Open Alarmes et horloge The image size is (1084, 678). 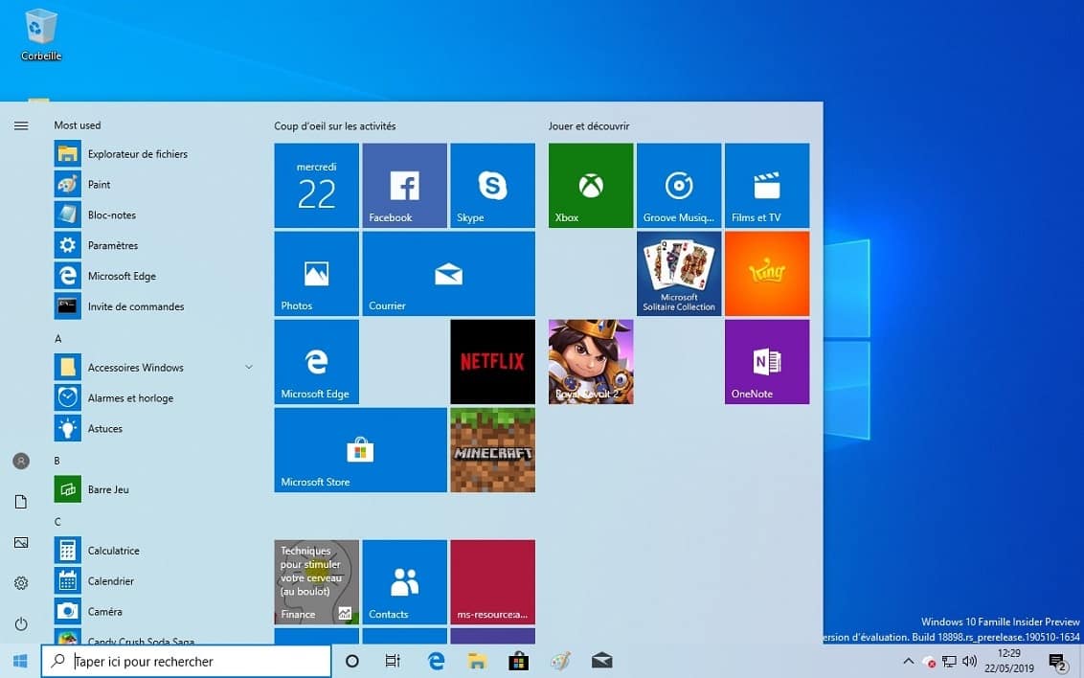click(x=153, y=398)
